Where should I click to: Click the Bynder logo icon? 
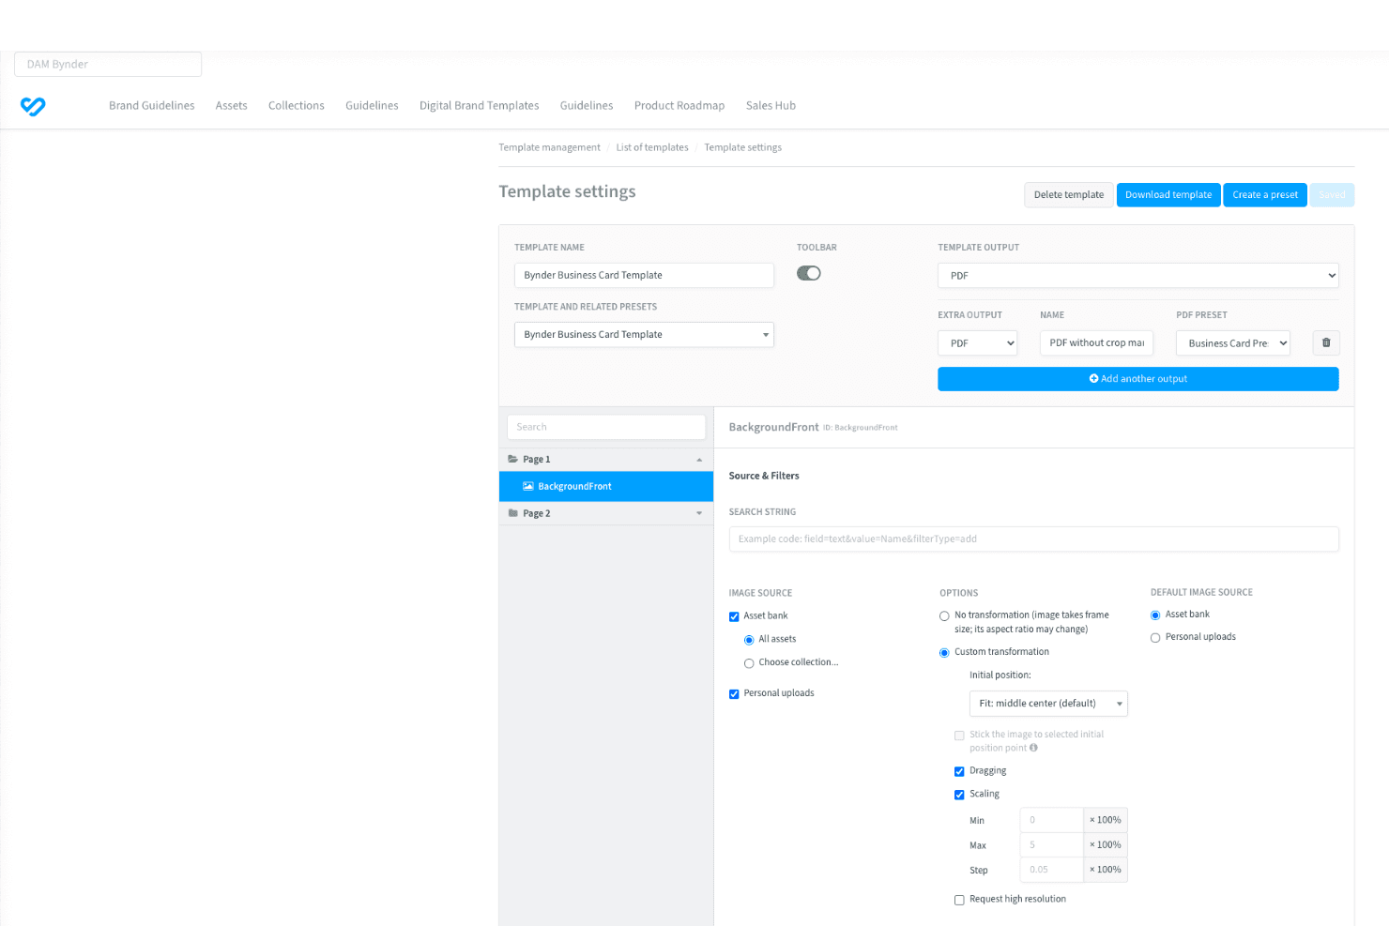(x=33, y=106)
